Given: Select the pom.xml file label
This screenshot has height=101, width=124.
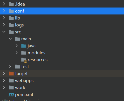Looking at the screenshot, I should [24, 95].
